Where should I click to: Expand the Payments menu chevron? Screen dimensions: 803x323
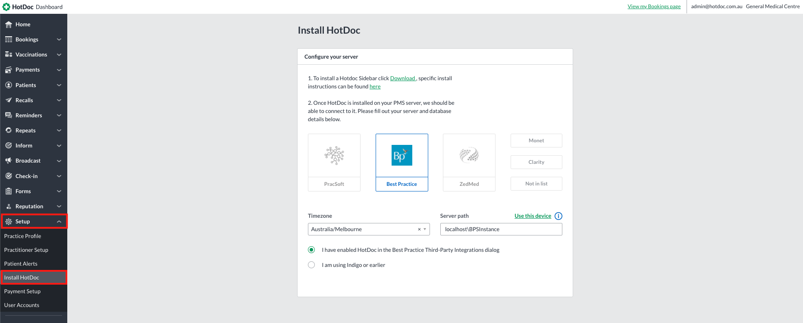[x=59, y=70]
